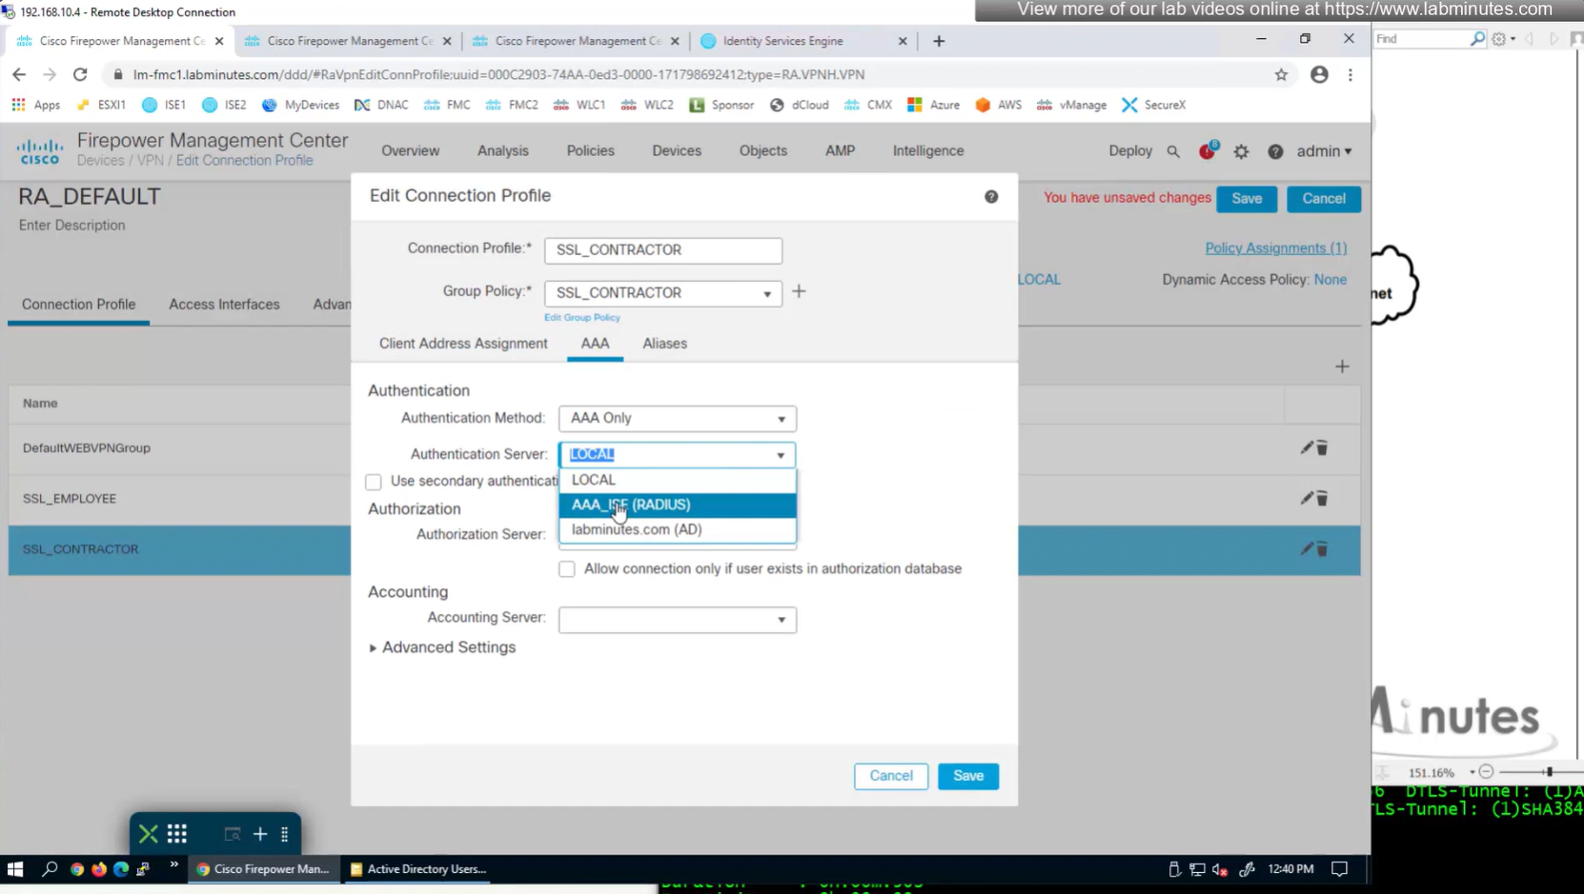
Task: Open the Edit Group Policy link
Action: (581, 318)
